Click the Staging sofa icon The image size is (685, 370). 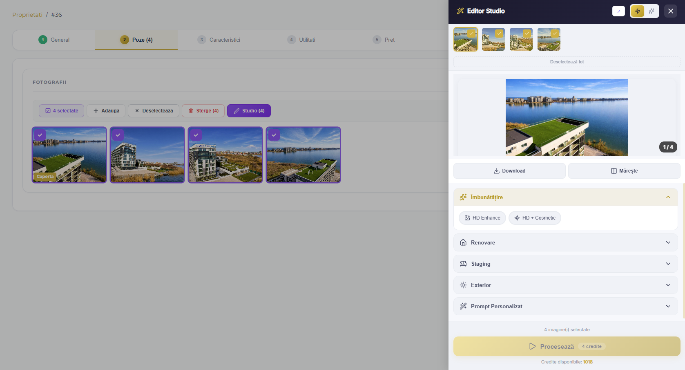point(463,264)
